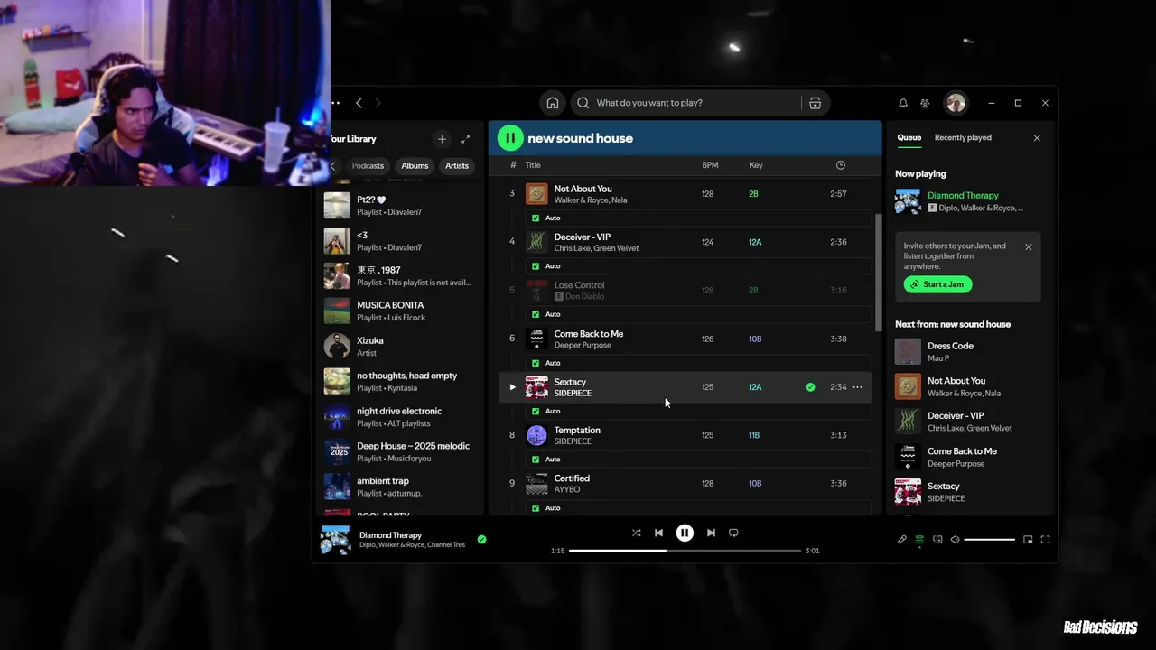
Task: Filter library by Artists
Action: point(457,166)
